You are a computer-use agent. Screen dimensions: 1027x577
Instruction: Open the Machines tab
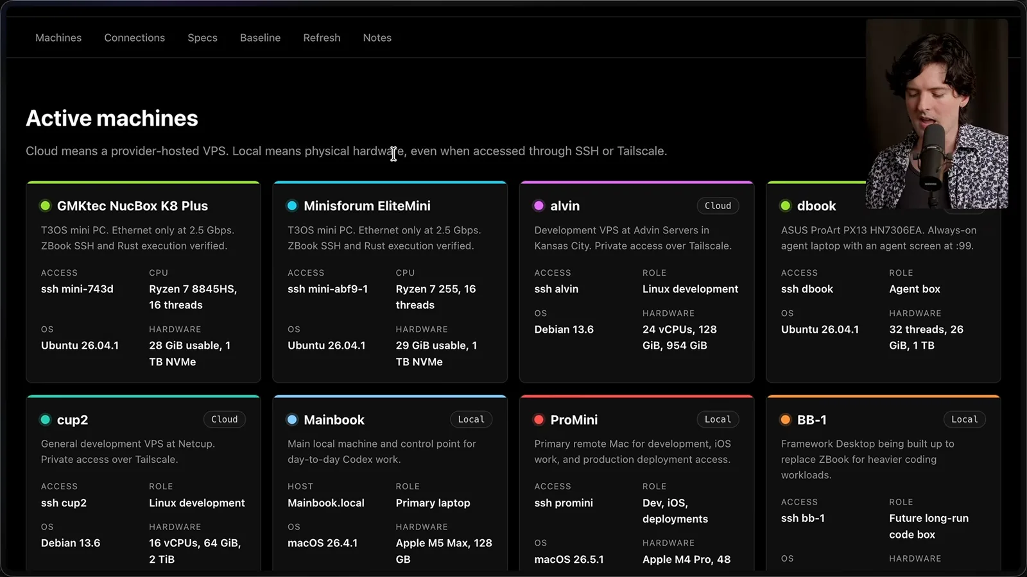[58, 38]
